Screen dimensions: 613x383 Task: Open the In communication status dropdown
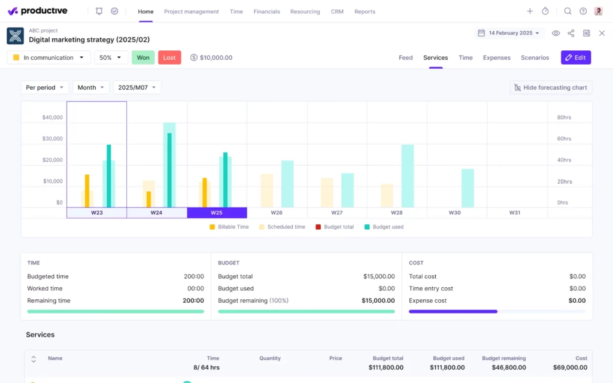pos(48,57)
